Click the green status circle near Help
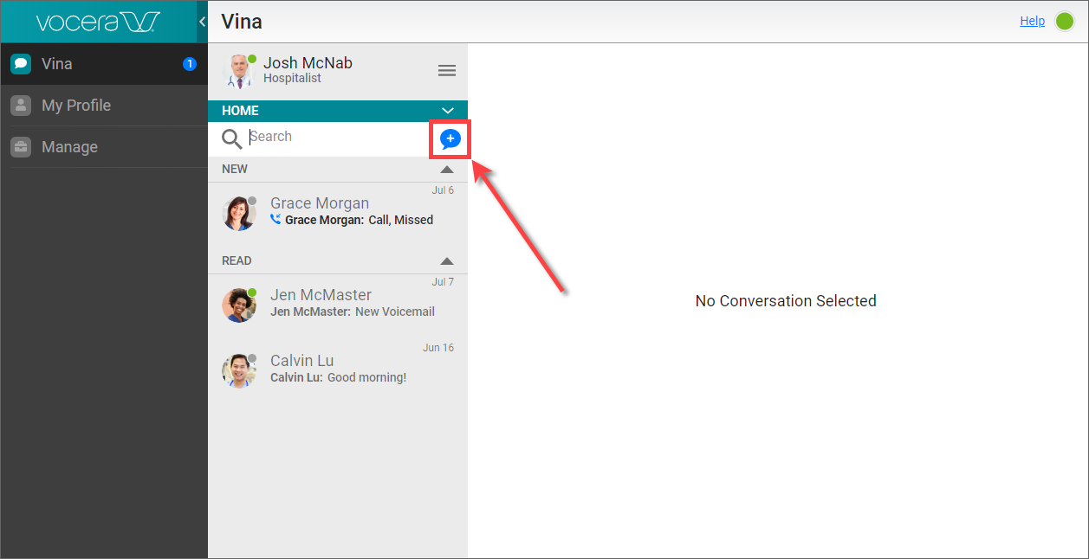 coord(1065,22)
